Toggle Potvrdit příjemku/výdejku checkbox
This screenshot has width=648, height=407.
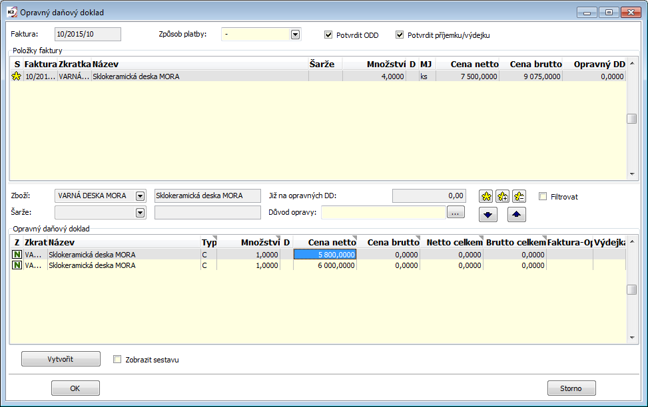click(x=400, y=35)
